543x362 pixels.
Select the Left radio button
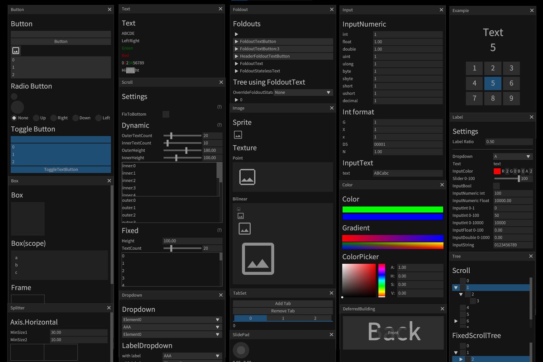tap(99, 118)
